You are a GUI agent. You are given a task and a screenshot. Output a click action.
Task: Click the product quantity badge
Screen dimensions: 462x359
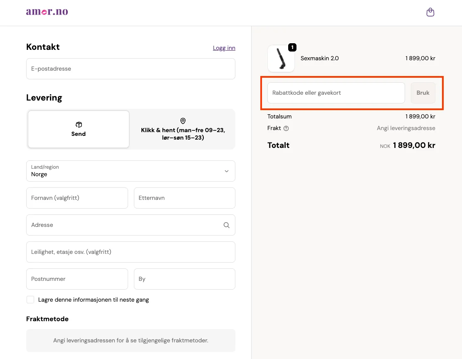coord(292,47)
